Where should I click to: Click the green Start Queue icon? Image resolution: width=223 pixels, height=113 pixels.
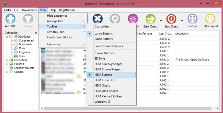pyautogui.click(x=151, y=19)
